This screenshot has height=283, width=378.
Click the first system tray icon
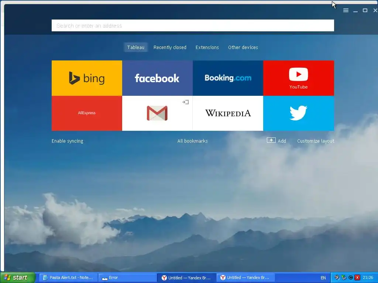[x=337, y=278]
